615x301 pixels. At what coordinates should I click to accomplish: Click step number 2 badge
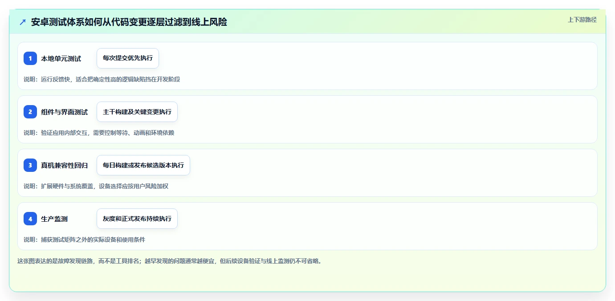(x=30, y=112)
